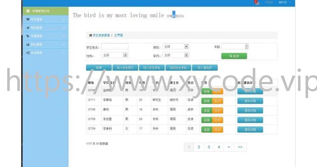
Task: Click the thumbs-up icon in the sidebar
Action: click(x=28, y=44)
